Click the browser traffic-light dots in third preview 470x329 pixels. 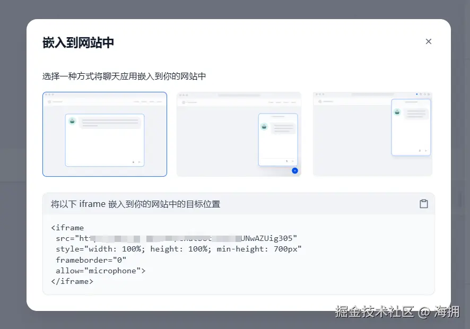[319, 93]
